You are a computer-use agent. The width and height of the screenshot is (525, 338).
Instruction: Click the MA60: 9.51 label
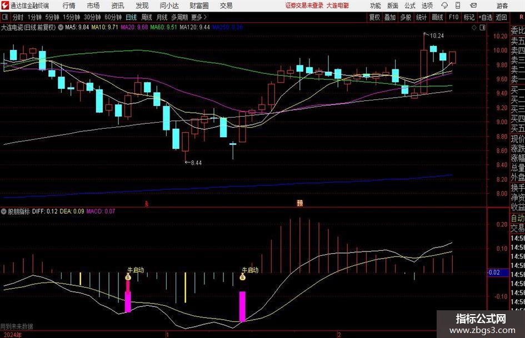pyautogui.click(x=163, y=27)
